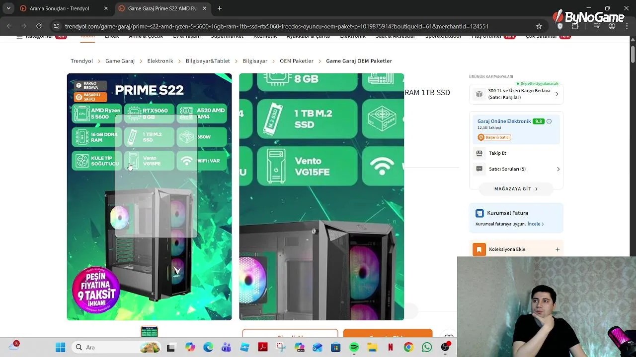
Task: Open Trendyol breadcrumb link
Action: [x=81, y=61]
